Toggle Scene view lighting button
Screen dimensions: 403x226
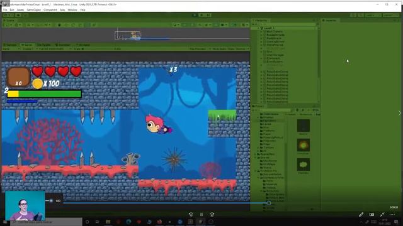(193, 25)
